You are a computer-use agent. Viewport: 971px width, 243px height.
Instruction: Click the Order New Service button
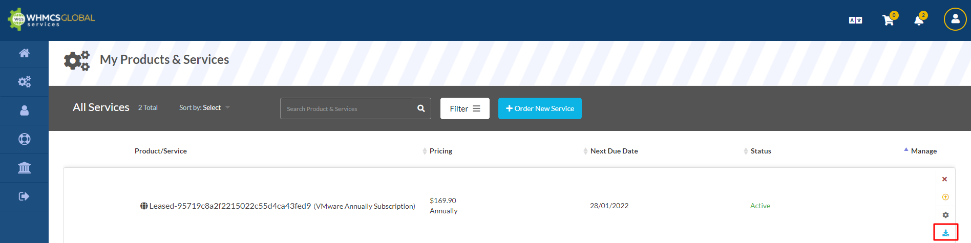540,108
